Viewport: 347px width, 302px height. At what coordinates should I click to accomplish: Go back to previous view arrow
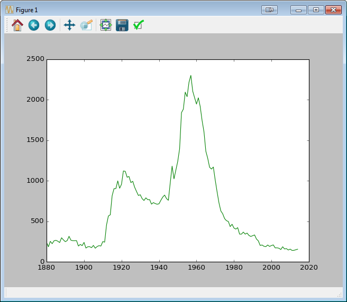(x=34, y=25)
